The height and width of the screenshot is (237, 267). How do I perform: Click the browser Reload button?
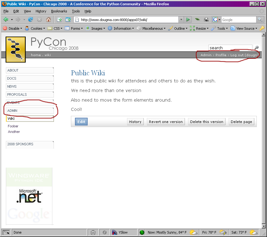31,20
